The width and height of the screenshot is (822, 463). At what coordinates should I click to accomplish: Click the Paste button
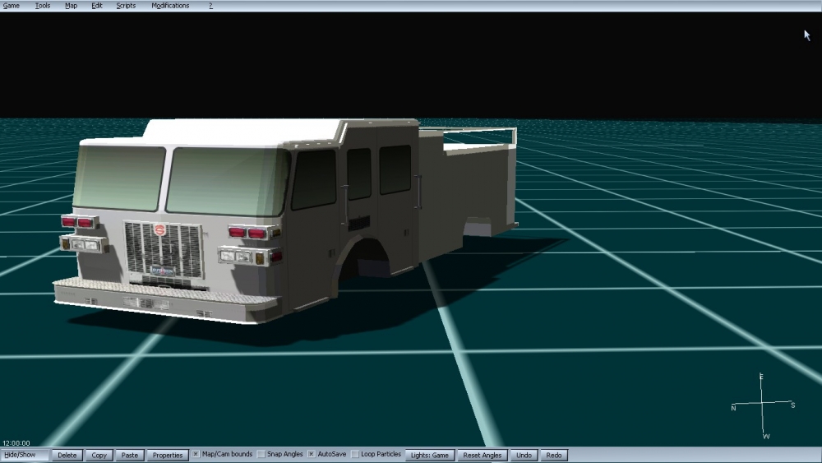[x=129, y=455]
